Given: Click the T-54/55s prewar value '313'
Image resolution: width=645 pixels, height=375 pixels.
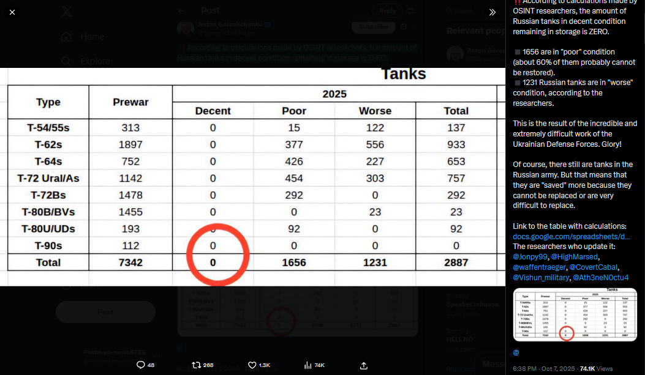Looking at the screenshot, I should pos(130,128).
